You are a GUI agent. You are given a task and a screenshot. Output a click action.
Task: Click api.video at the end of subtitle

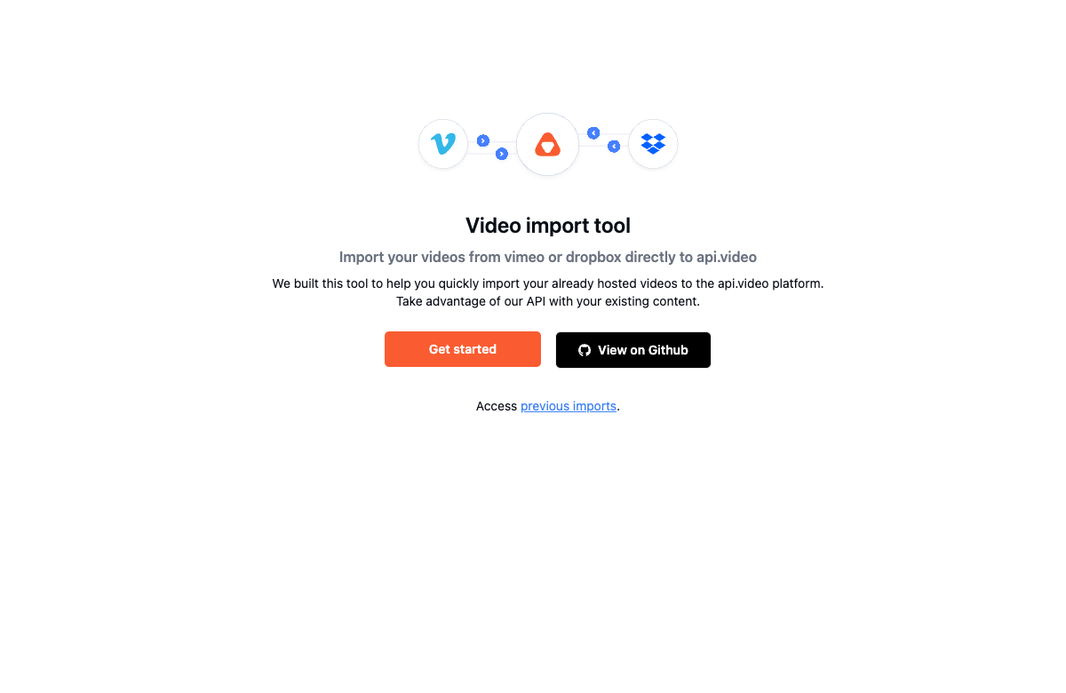click(722, 258)
